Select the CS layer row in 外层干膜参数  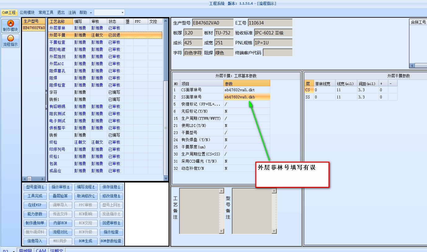[x=351, y=90]
